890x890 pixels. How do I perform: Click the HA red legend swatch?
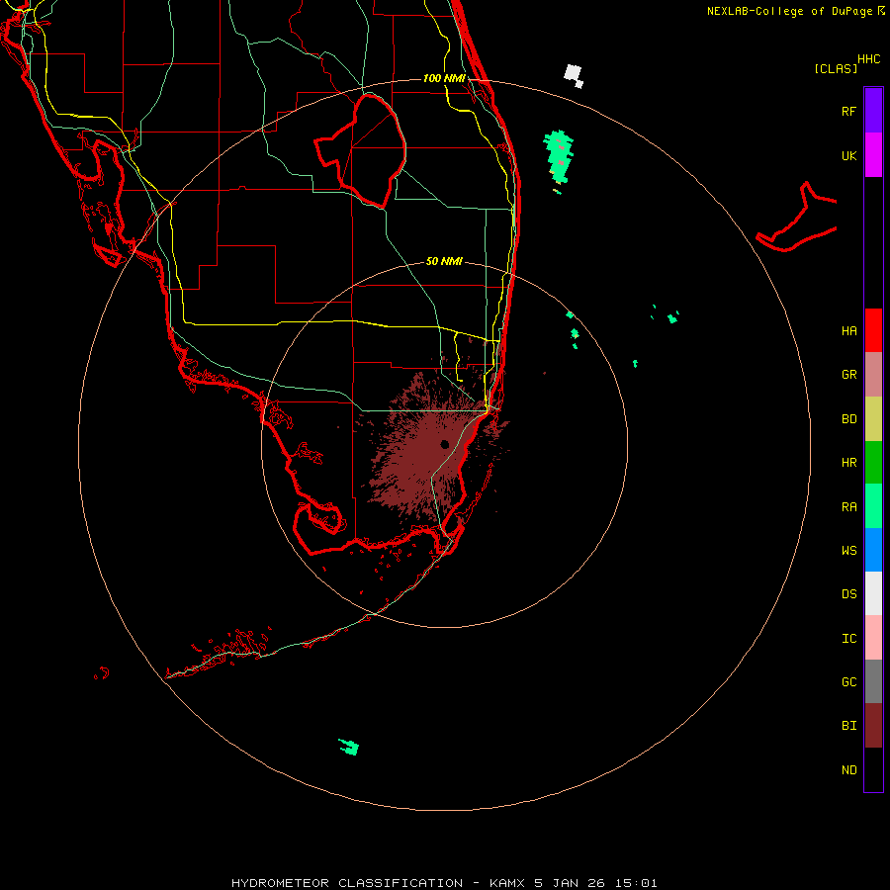tap(873, 330)
